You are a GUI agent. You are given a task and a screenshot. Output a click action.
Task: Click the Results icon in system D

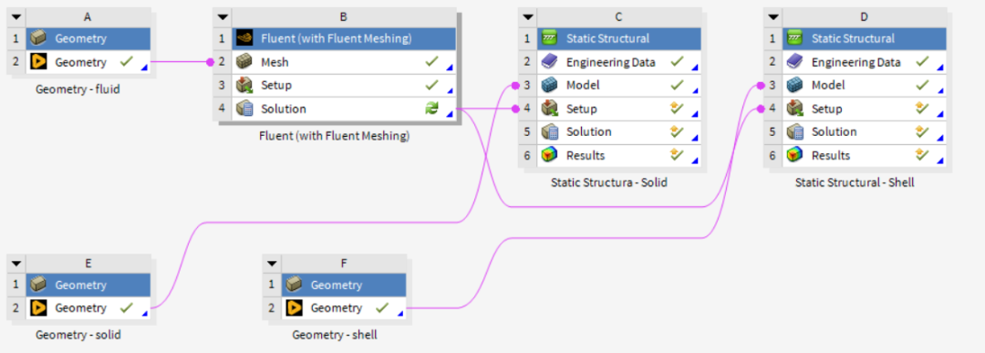[x=794, y=155]
